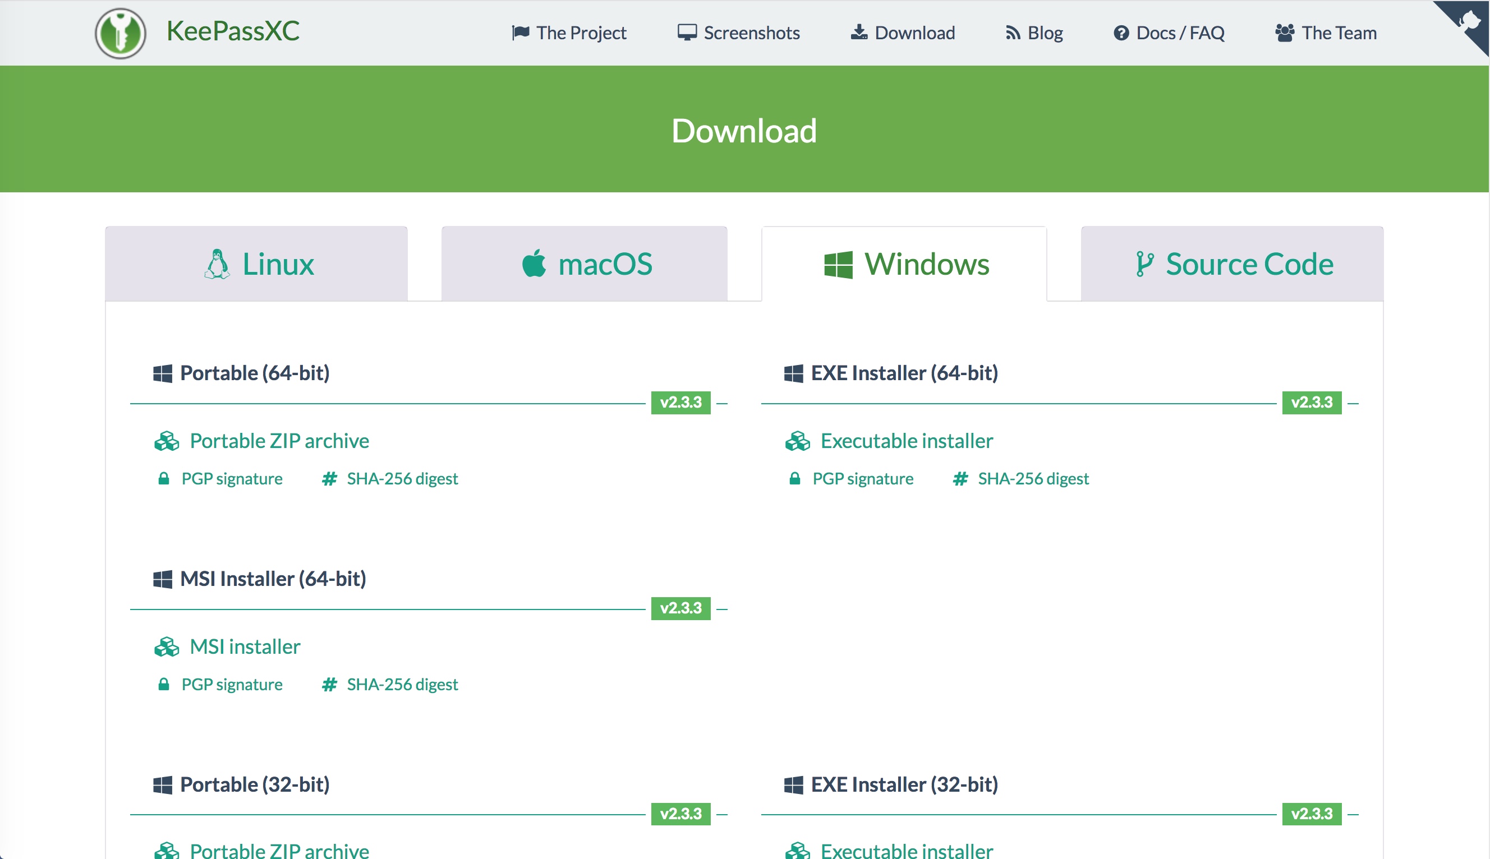Viewport: 1490px width, 859px height.
Task: Click the RSS feed icon beside Blog
Action: [x=1013, y=33]
